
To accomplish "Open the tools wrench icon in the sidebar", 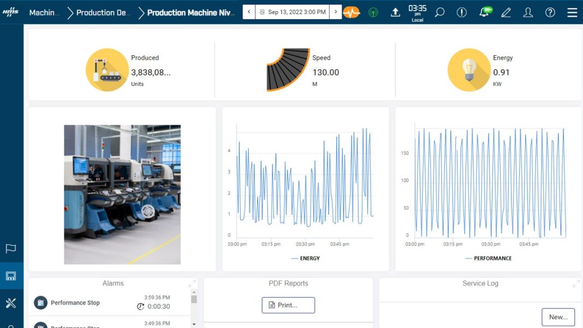I will pos(10,303).
